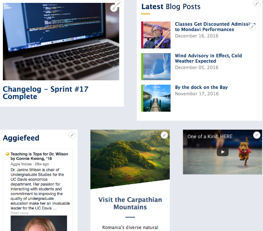Viewport: 263px width, 231px height.
Task: Click edit pencil beside Classes Get Discounted post
Action: tap(252, 27)
